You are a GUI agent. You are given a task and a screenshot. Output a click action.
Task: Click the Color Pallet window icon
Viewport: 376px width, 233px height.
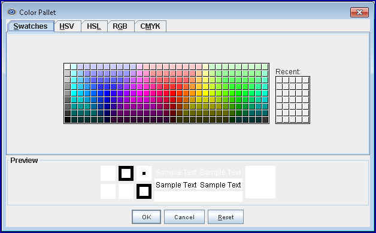point(12,12)
